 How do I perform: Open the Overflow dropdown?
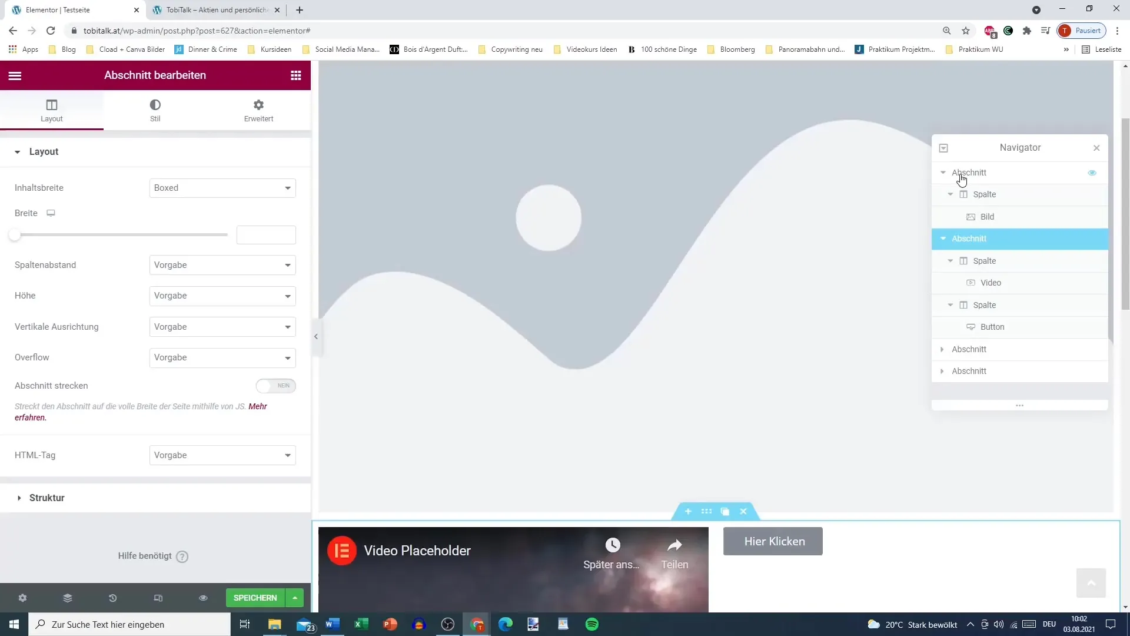coord(222,357)
